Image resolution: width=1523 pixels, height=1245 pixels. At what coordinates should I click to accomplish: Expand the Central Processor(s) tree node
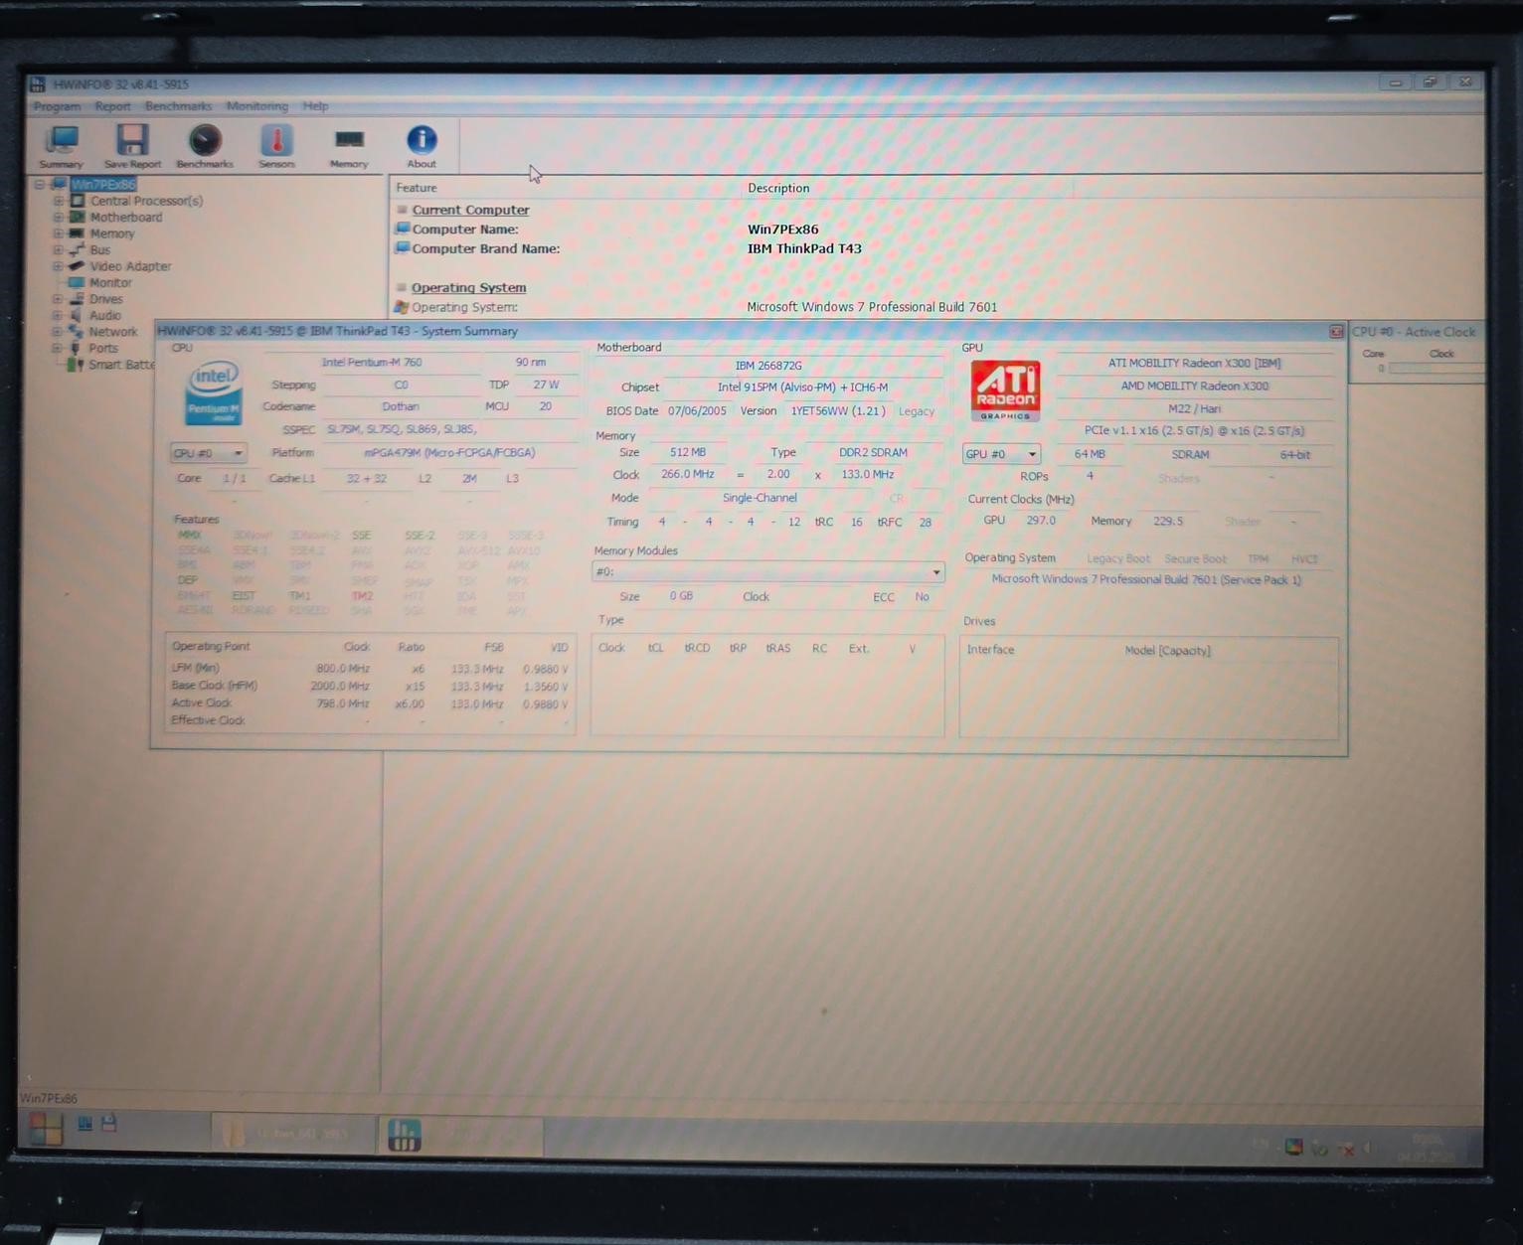(59, 201)
